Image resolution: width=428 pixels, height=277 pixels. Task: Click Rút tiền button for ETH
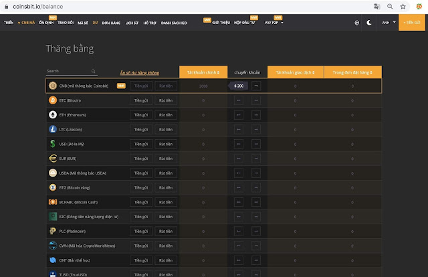pos(166,114)
